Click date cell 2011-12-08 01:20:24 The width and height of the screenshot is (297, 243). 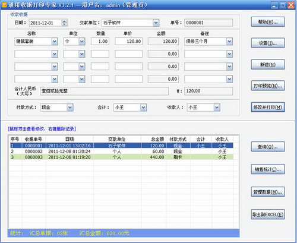[69, 152]
